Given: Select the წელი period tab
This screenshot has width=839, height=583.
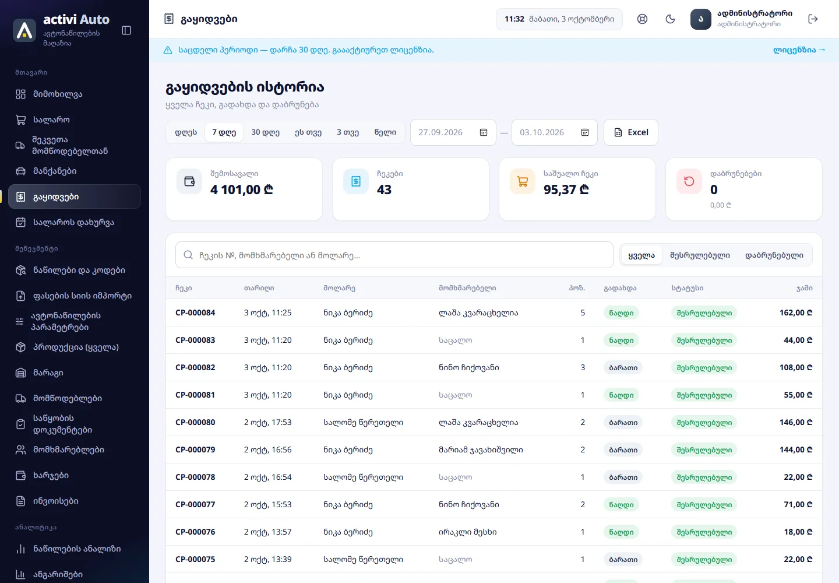Looking at the screenshot, I should pos(385,132).
